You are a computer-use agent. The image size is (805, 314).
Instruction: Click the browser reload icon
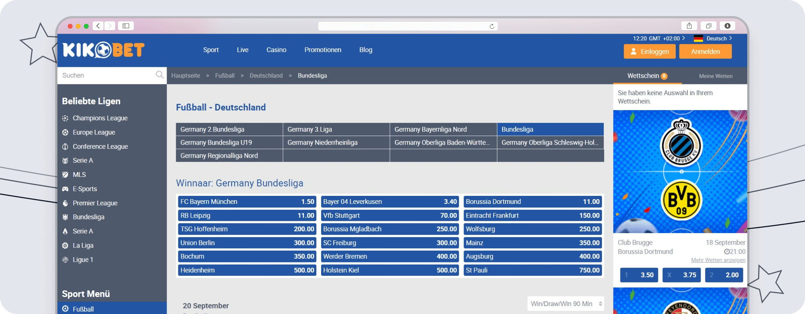(x=492, y=26)
